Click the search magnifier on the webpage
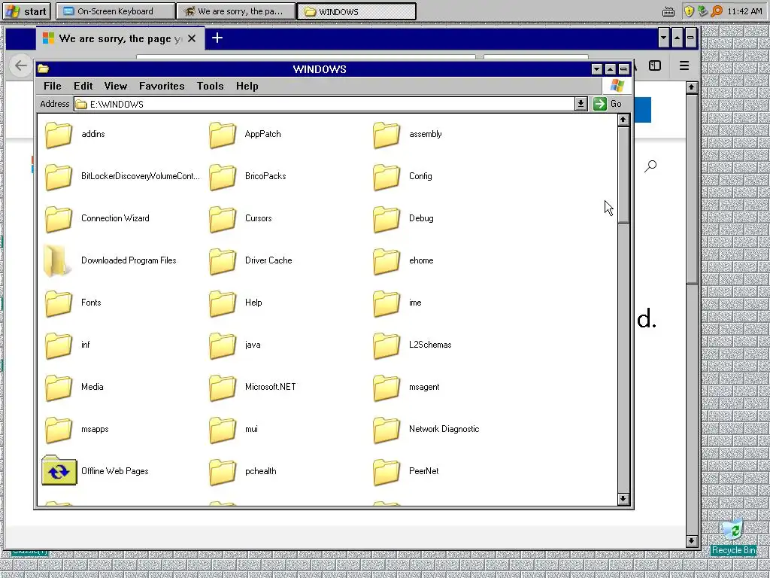Screen dimensions: 770x578 (650, 166)
